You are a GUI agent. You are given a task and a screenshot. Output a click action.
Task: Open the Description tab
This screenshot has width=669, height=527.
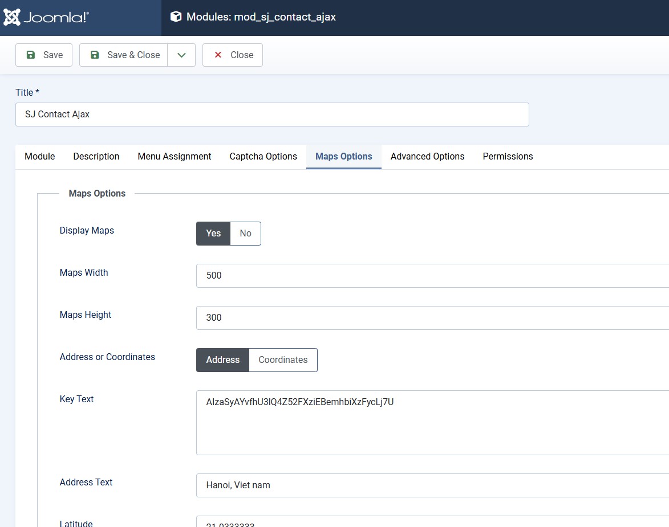tap(96, 157)
